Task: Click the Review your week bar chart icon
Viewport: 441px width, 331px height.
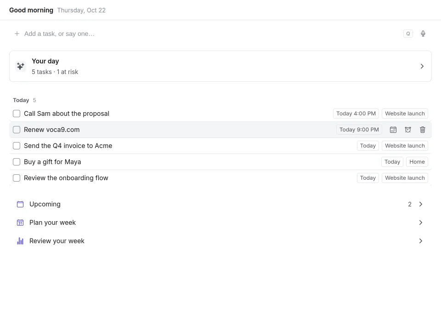Action: coord(20,241)
